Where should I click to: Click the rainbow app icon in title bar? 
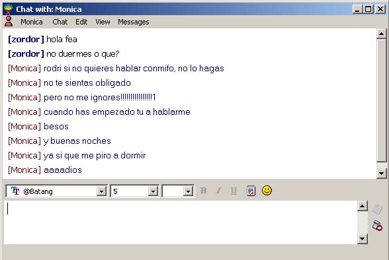coord(9,9)
